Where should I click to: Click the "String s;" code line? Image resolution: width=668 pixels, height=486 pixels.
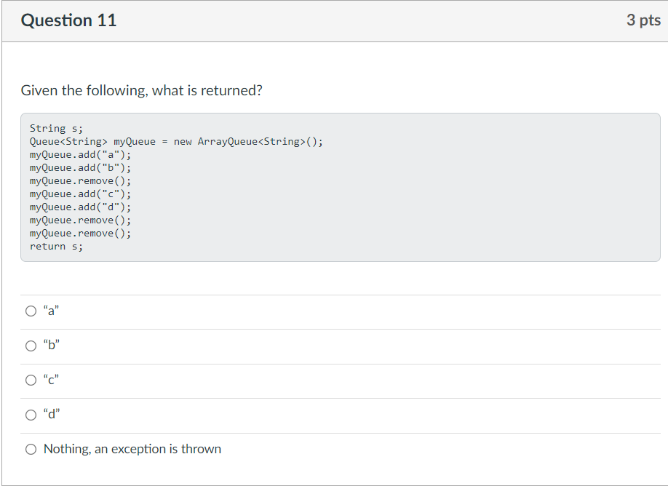pyautogui.click(x=56, y=128)
